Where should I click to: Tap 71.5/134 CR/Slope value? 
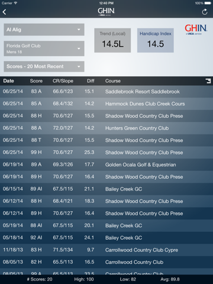click(63, 250)
